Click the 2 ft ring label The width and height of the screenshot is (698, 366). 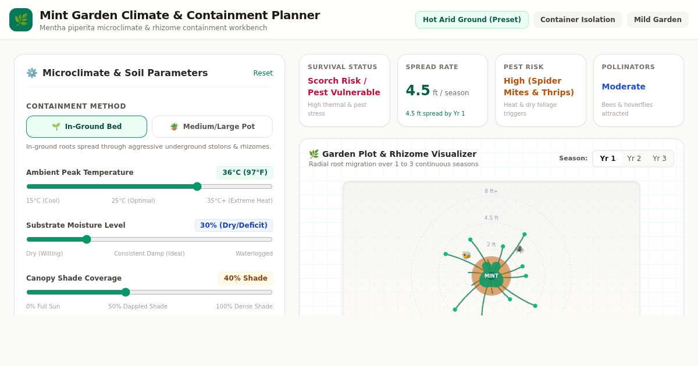click(x=492, y=245)
